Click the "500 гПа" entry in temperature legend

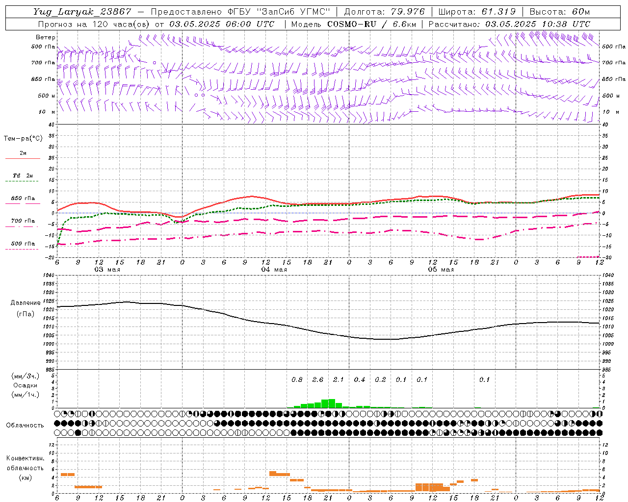point(23,244)
